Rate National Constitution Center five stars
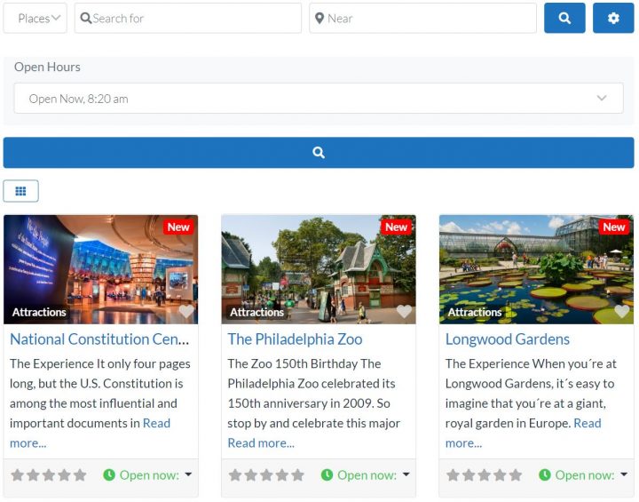Image resolution: width=639 pixels, height=502 pixels. [x=80, y=475]
